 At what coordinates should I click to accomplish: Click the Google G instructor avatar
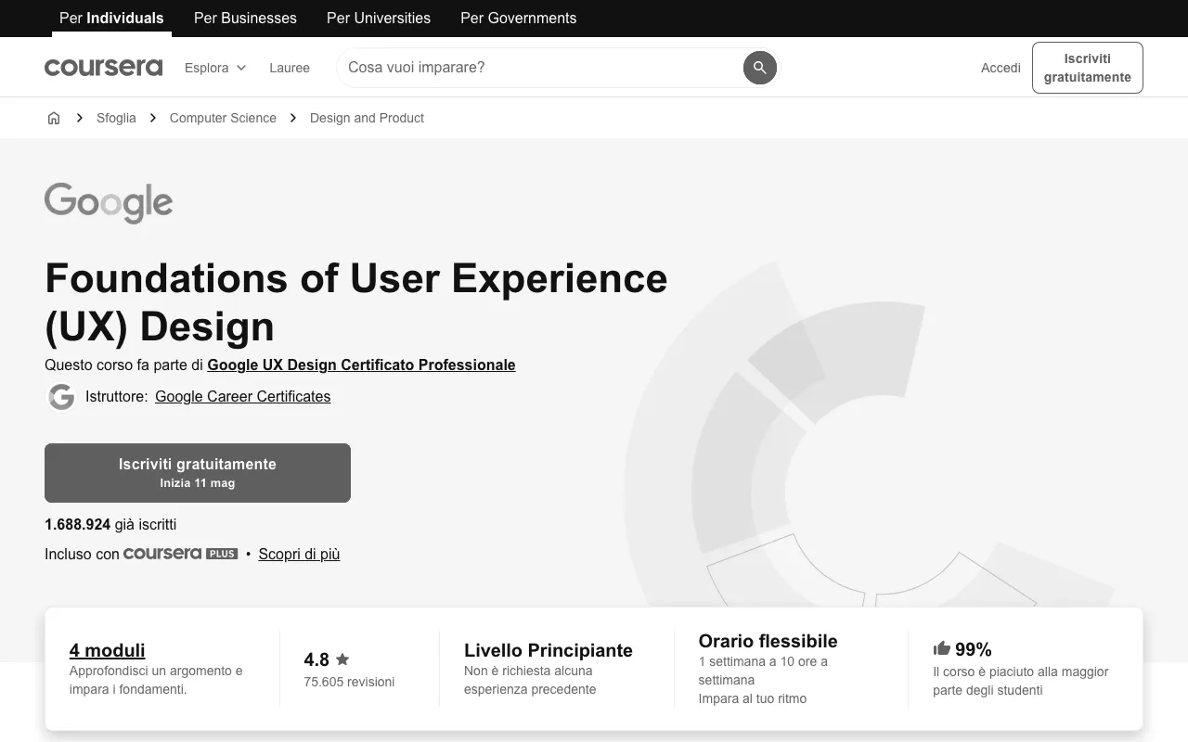click(61, 397)
